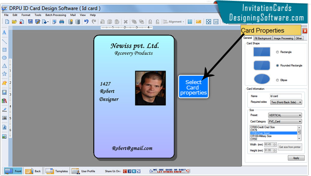Select the Ellipse shape tool

pos(4,58)
